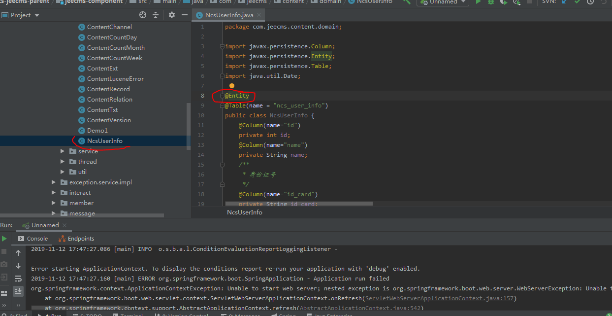The width and height of the screenshot is (612, 316).
Task: Open Project panel settings gear
Action: [171, 15]
